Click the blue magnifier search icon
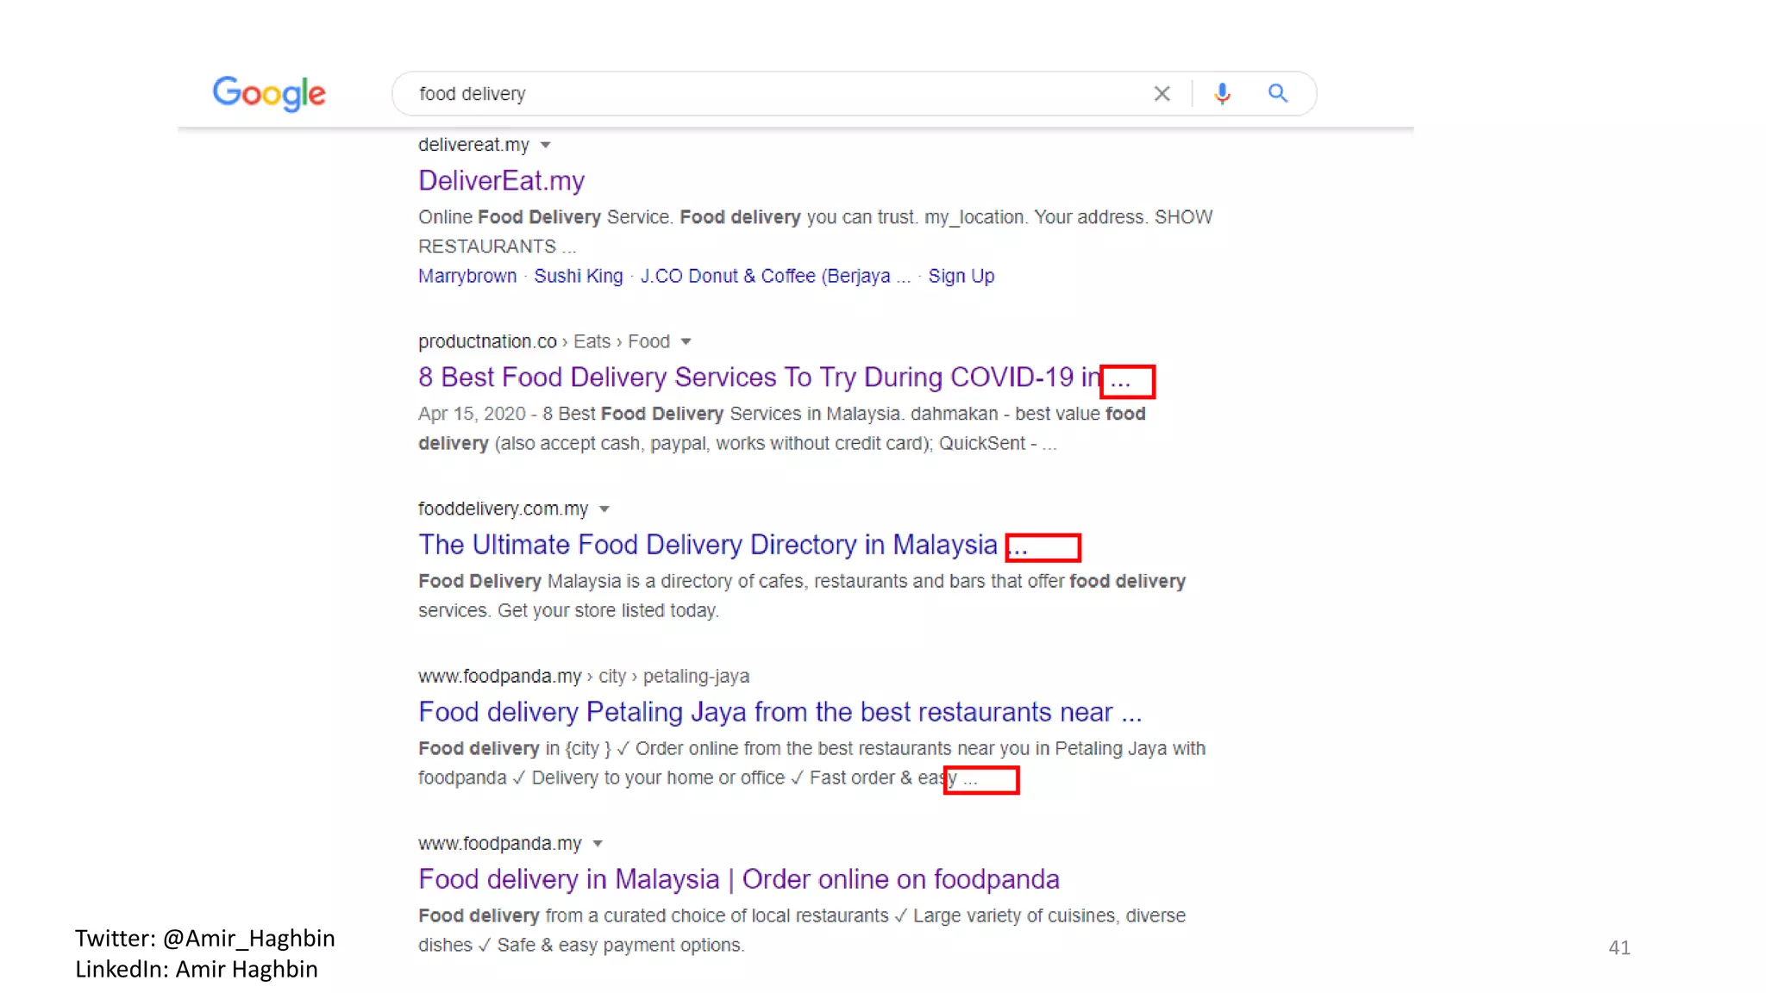The height and width of the screenshot is (993, 1766). coord(1277,93)
